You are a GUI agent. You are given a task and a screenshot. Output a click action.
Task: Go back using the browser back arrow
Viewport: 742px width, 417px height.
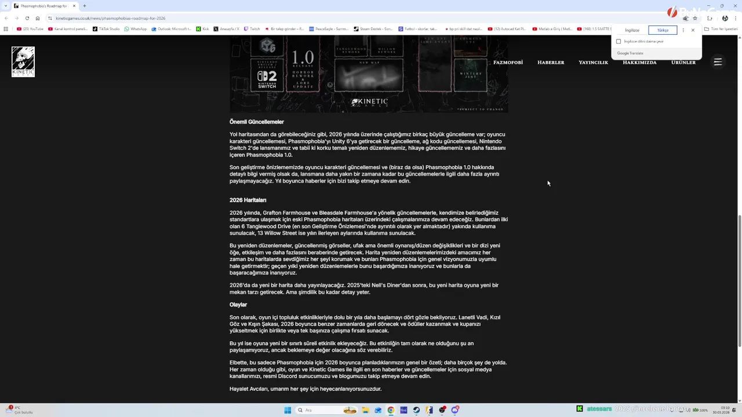click(x=6, y=18)
